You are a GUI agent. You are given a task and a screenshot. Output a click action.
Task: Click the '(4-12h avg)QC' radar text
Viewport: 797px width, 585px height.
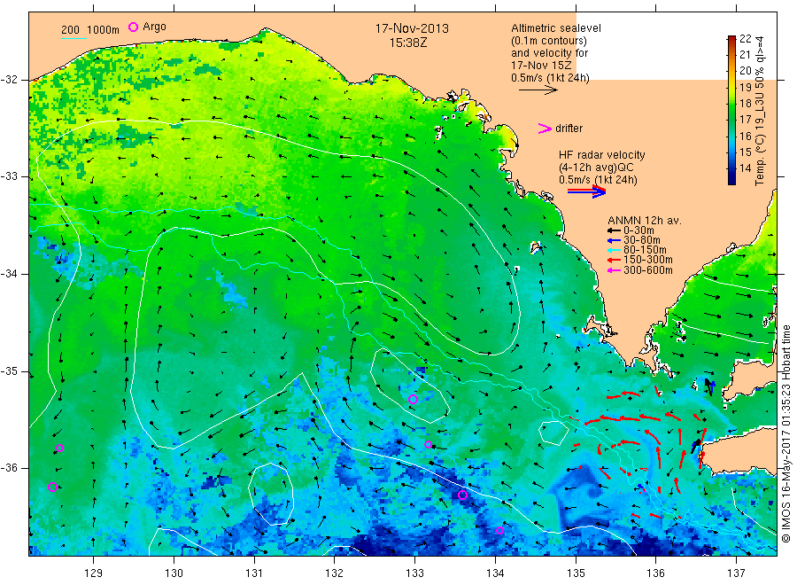pos(596,168)
